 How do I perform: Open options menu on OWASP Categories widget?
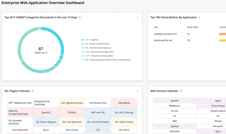[x=138, y=17]
